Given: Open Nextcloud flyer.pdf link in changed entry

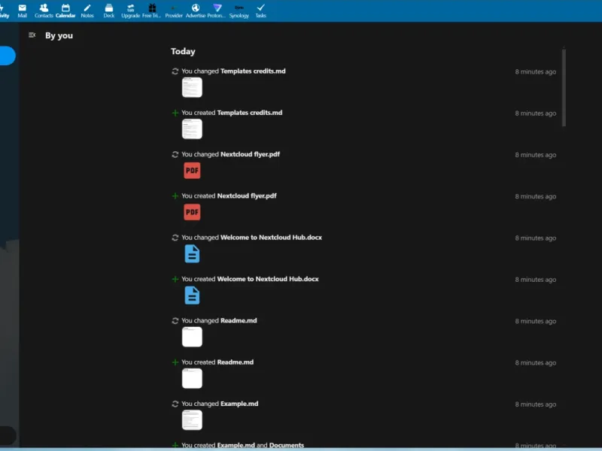Looking at the screenshot, I should tap(251, 154).
